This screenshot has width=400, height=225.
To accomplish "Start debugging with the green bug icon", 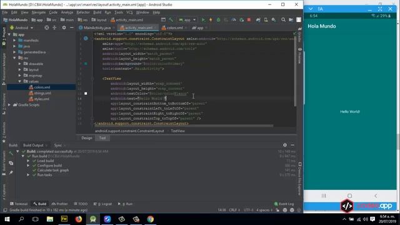I will 218,20.
